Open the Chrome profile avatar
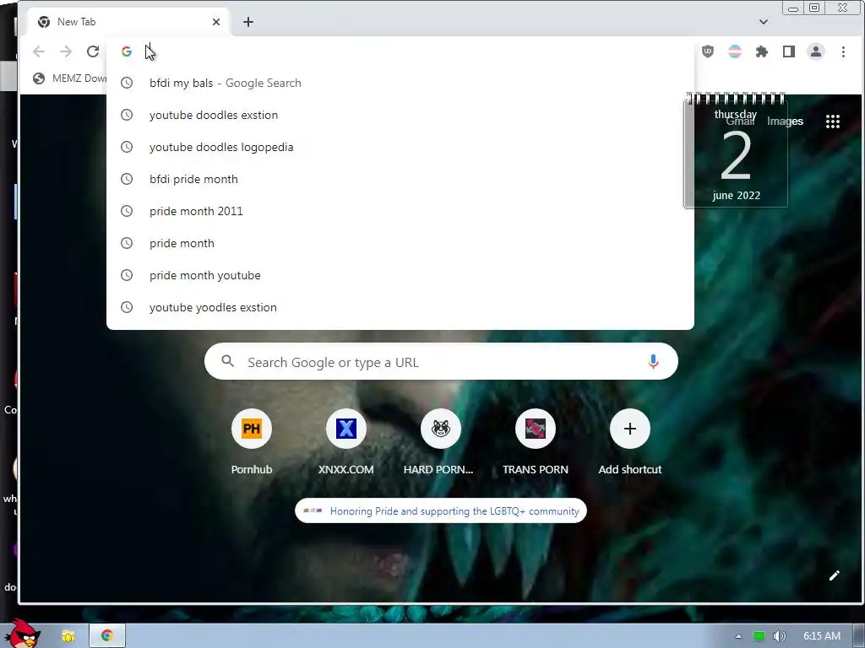The height and width of the screenshot is (648, 865). tap(816, 51)
